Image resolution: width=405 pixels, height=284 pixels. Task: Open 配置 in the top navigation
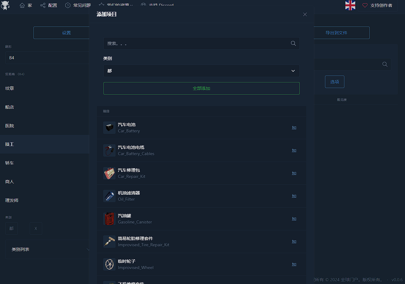(x=49, y=5)
